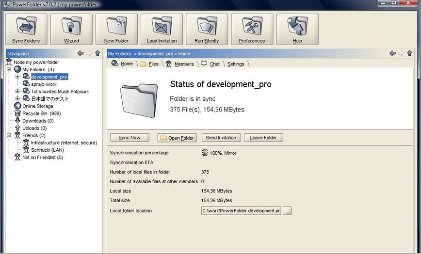Click the '375 File(s), 154,36 MBytes' text
This screenshot has height=254, width=421.
tap(207, 110)
